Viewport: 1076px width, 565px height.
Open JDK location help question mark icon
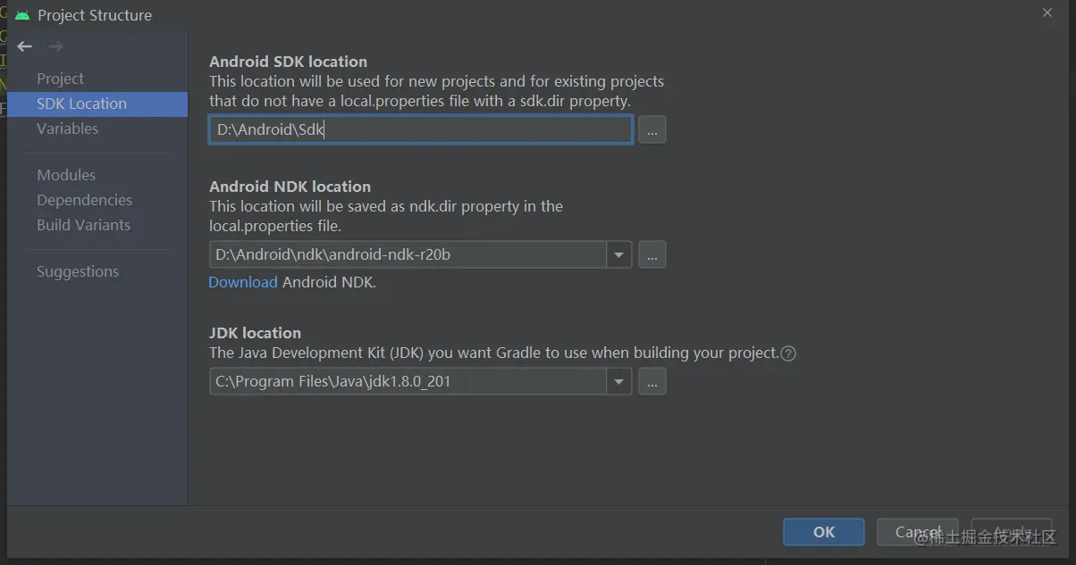[788, 353]
